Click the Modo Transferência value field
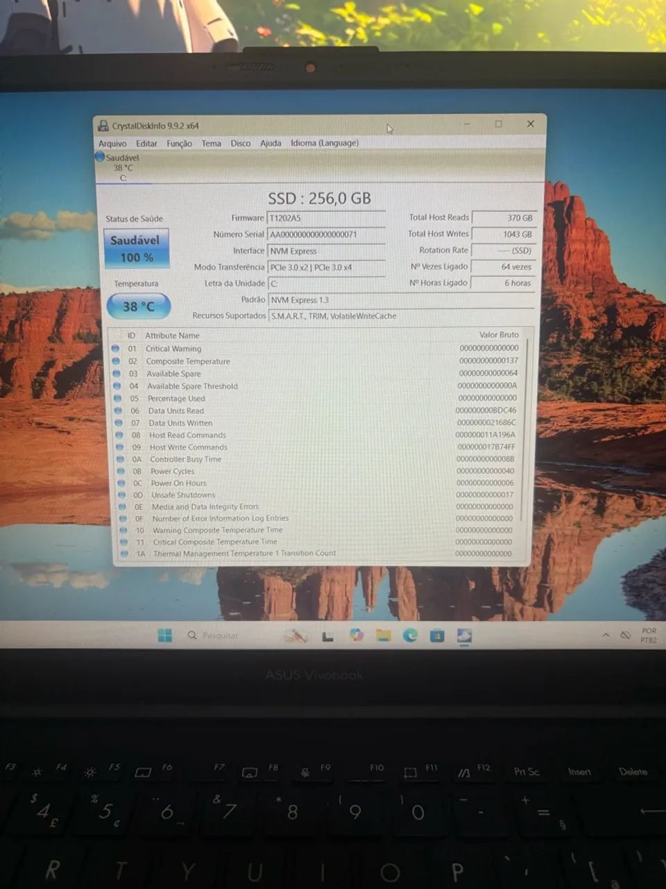666x889 pixels. tap(326, 267)
